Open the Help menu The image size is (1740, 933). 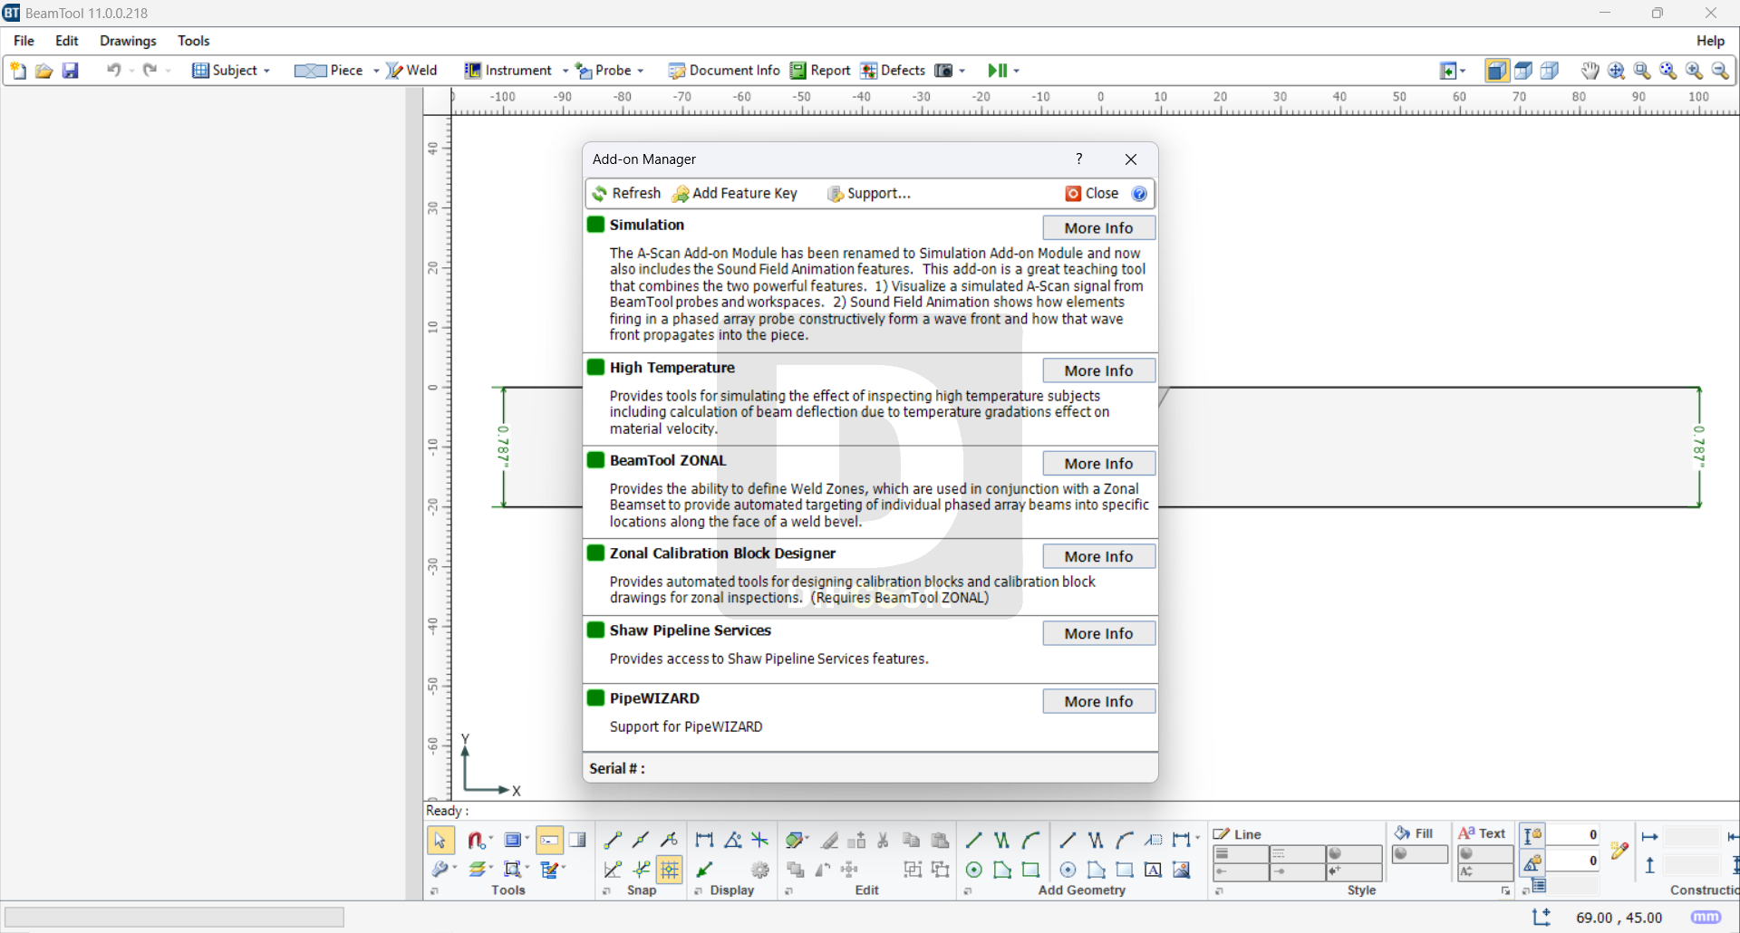(x=1710, y=41)
